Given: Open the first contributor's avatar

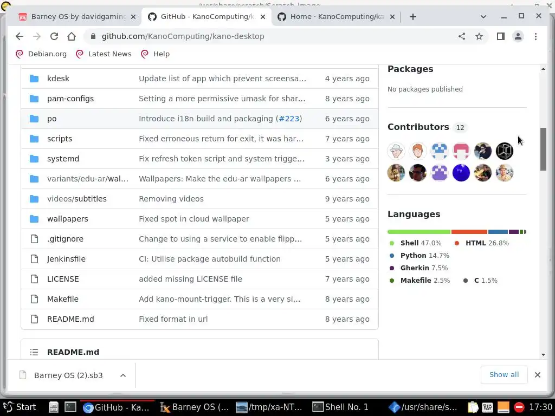Looking at the screenshot, I should point(396,151).
